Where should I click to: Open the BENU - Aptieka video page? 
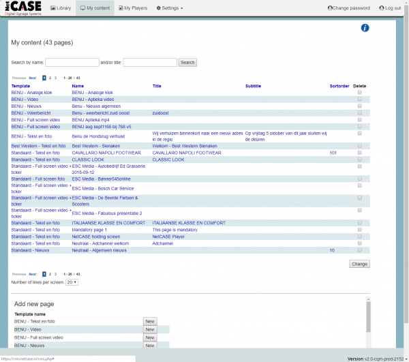pyautogui.click(x=93, y=100)
